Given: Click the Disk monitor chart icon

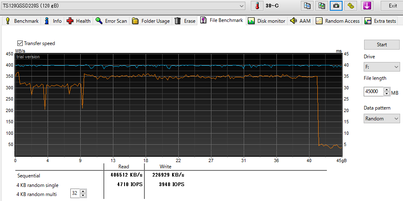Looking at the screenshot, I should (251, 21).
